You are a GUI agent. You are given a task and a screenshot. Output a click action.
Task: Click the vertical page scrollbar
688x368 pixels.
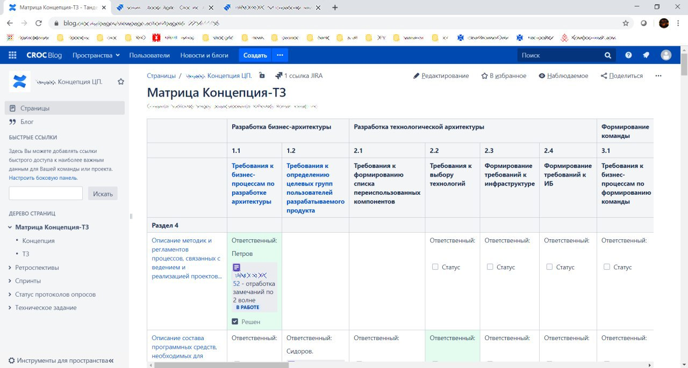tap(684, 63)
